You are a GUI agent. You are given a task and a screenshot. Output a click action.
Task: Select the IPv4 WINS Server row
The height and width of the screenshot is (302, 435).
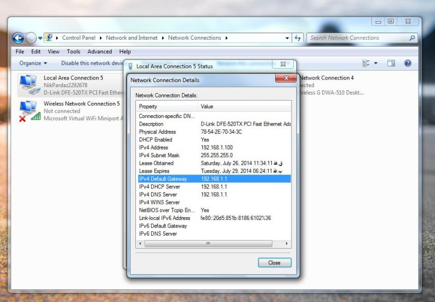click(x=214, y=202)
